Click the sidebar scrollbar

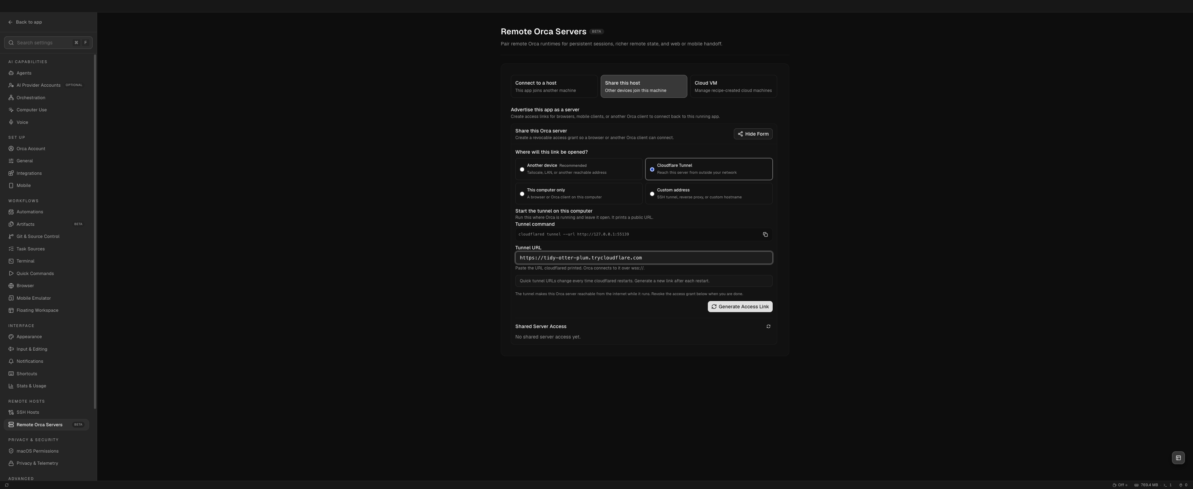click(95, 232)
